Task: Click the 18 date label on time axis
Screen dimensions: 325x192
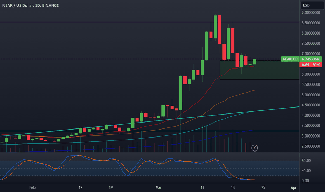Action: pos(233,188)
